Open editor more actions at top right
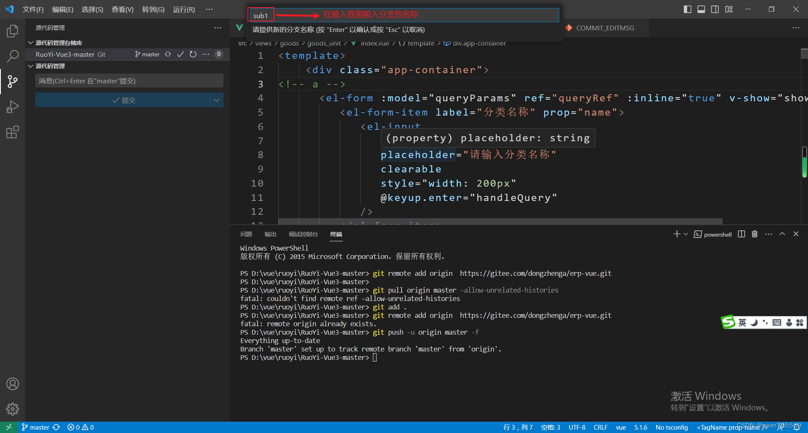This screenshot has width=808, height=433. click(x=796, y=28)
